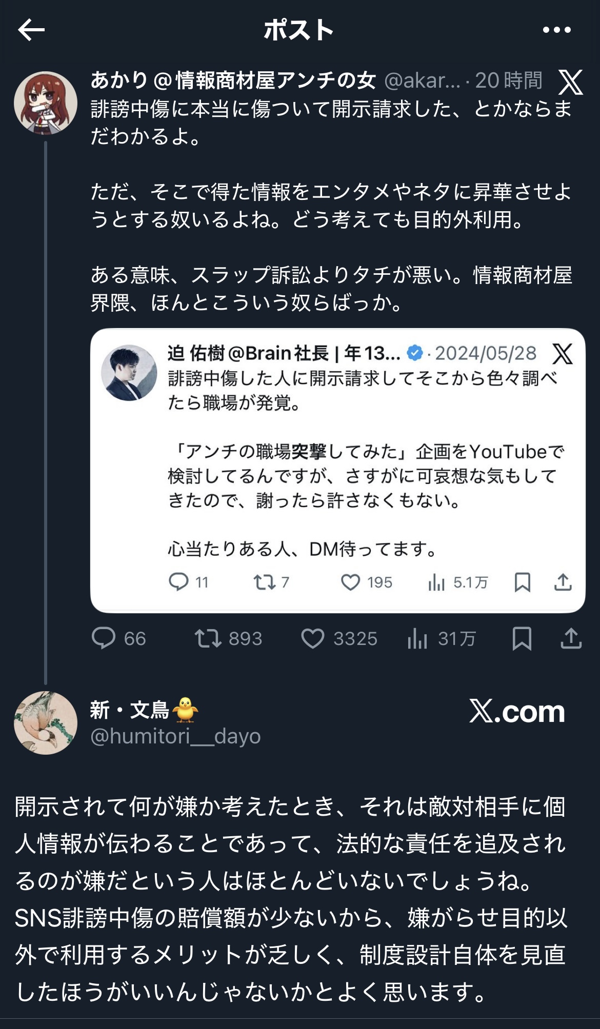Screen dimensions: 600x1029
Task: Tap the X.com logo link
Action: pyautogui.click(x=517, y=712)
